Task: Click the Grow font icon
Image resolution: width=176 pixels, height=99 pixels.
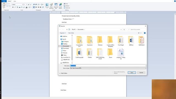Action: (x=29, y=4)
